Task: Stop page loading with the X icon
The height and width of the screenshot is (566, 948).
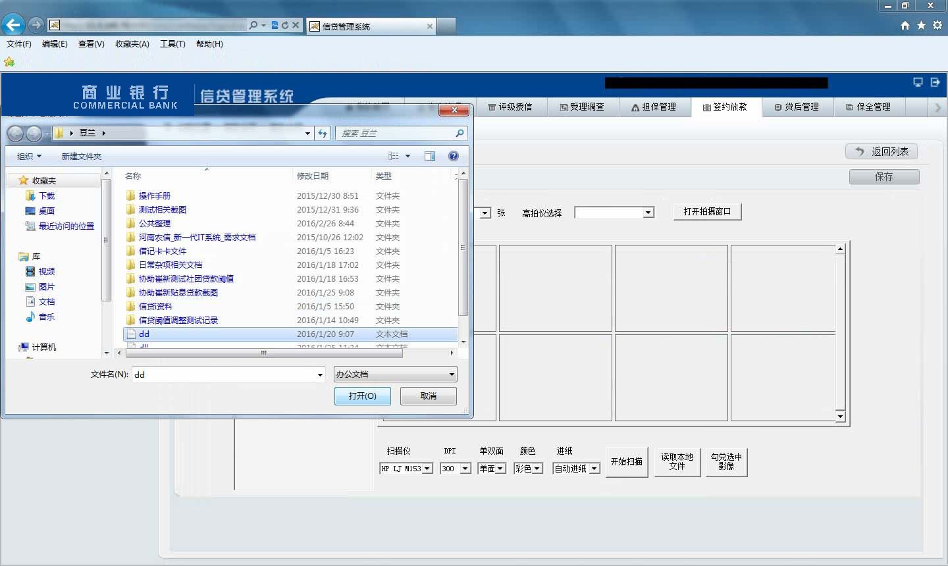Action: [296, 25]
